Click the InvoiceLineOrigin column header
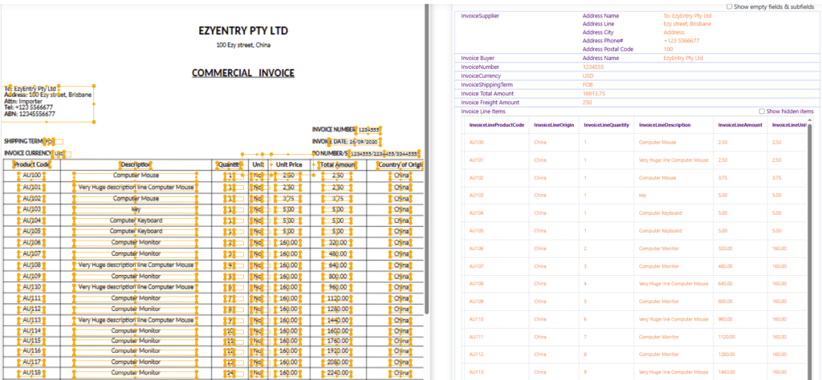The height and width of the screenshot is (380, 822). (x=554, y=126)
